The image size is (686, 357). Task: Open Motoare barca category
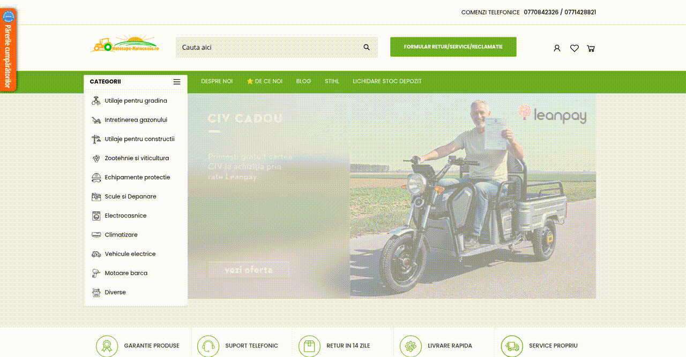point(126,273)
